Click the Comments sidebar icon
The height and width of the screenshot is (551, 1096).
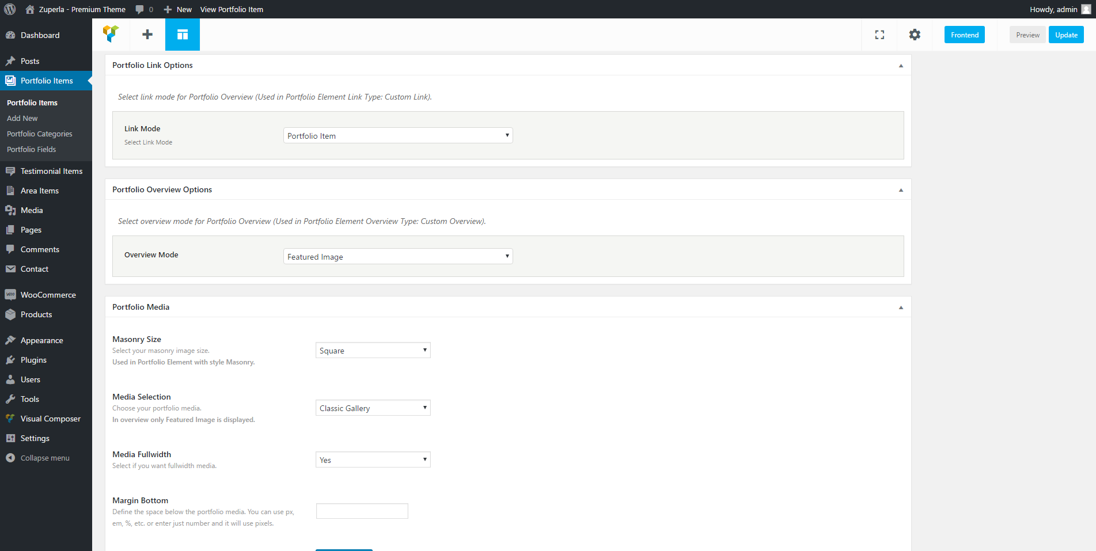click(x=10, y=249)
